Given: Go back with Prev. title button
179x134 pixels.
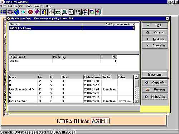Looking at the screenshot, I should pyautogui.click(x=155, y=46).
